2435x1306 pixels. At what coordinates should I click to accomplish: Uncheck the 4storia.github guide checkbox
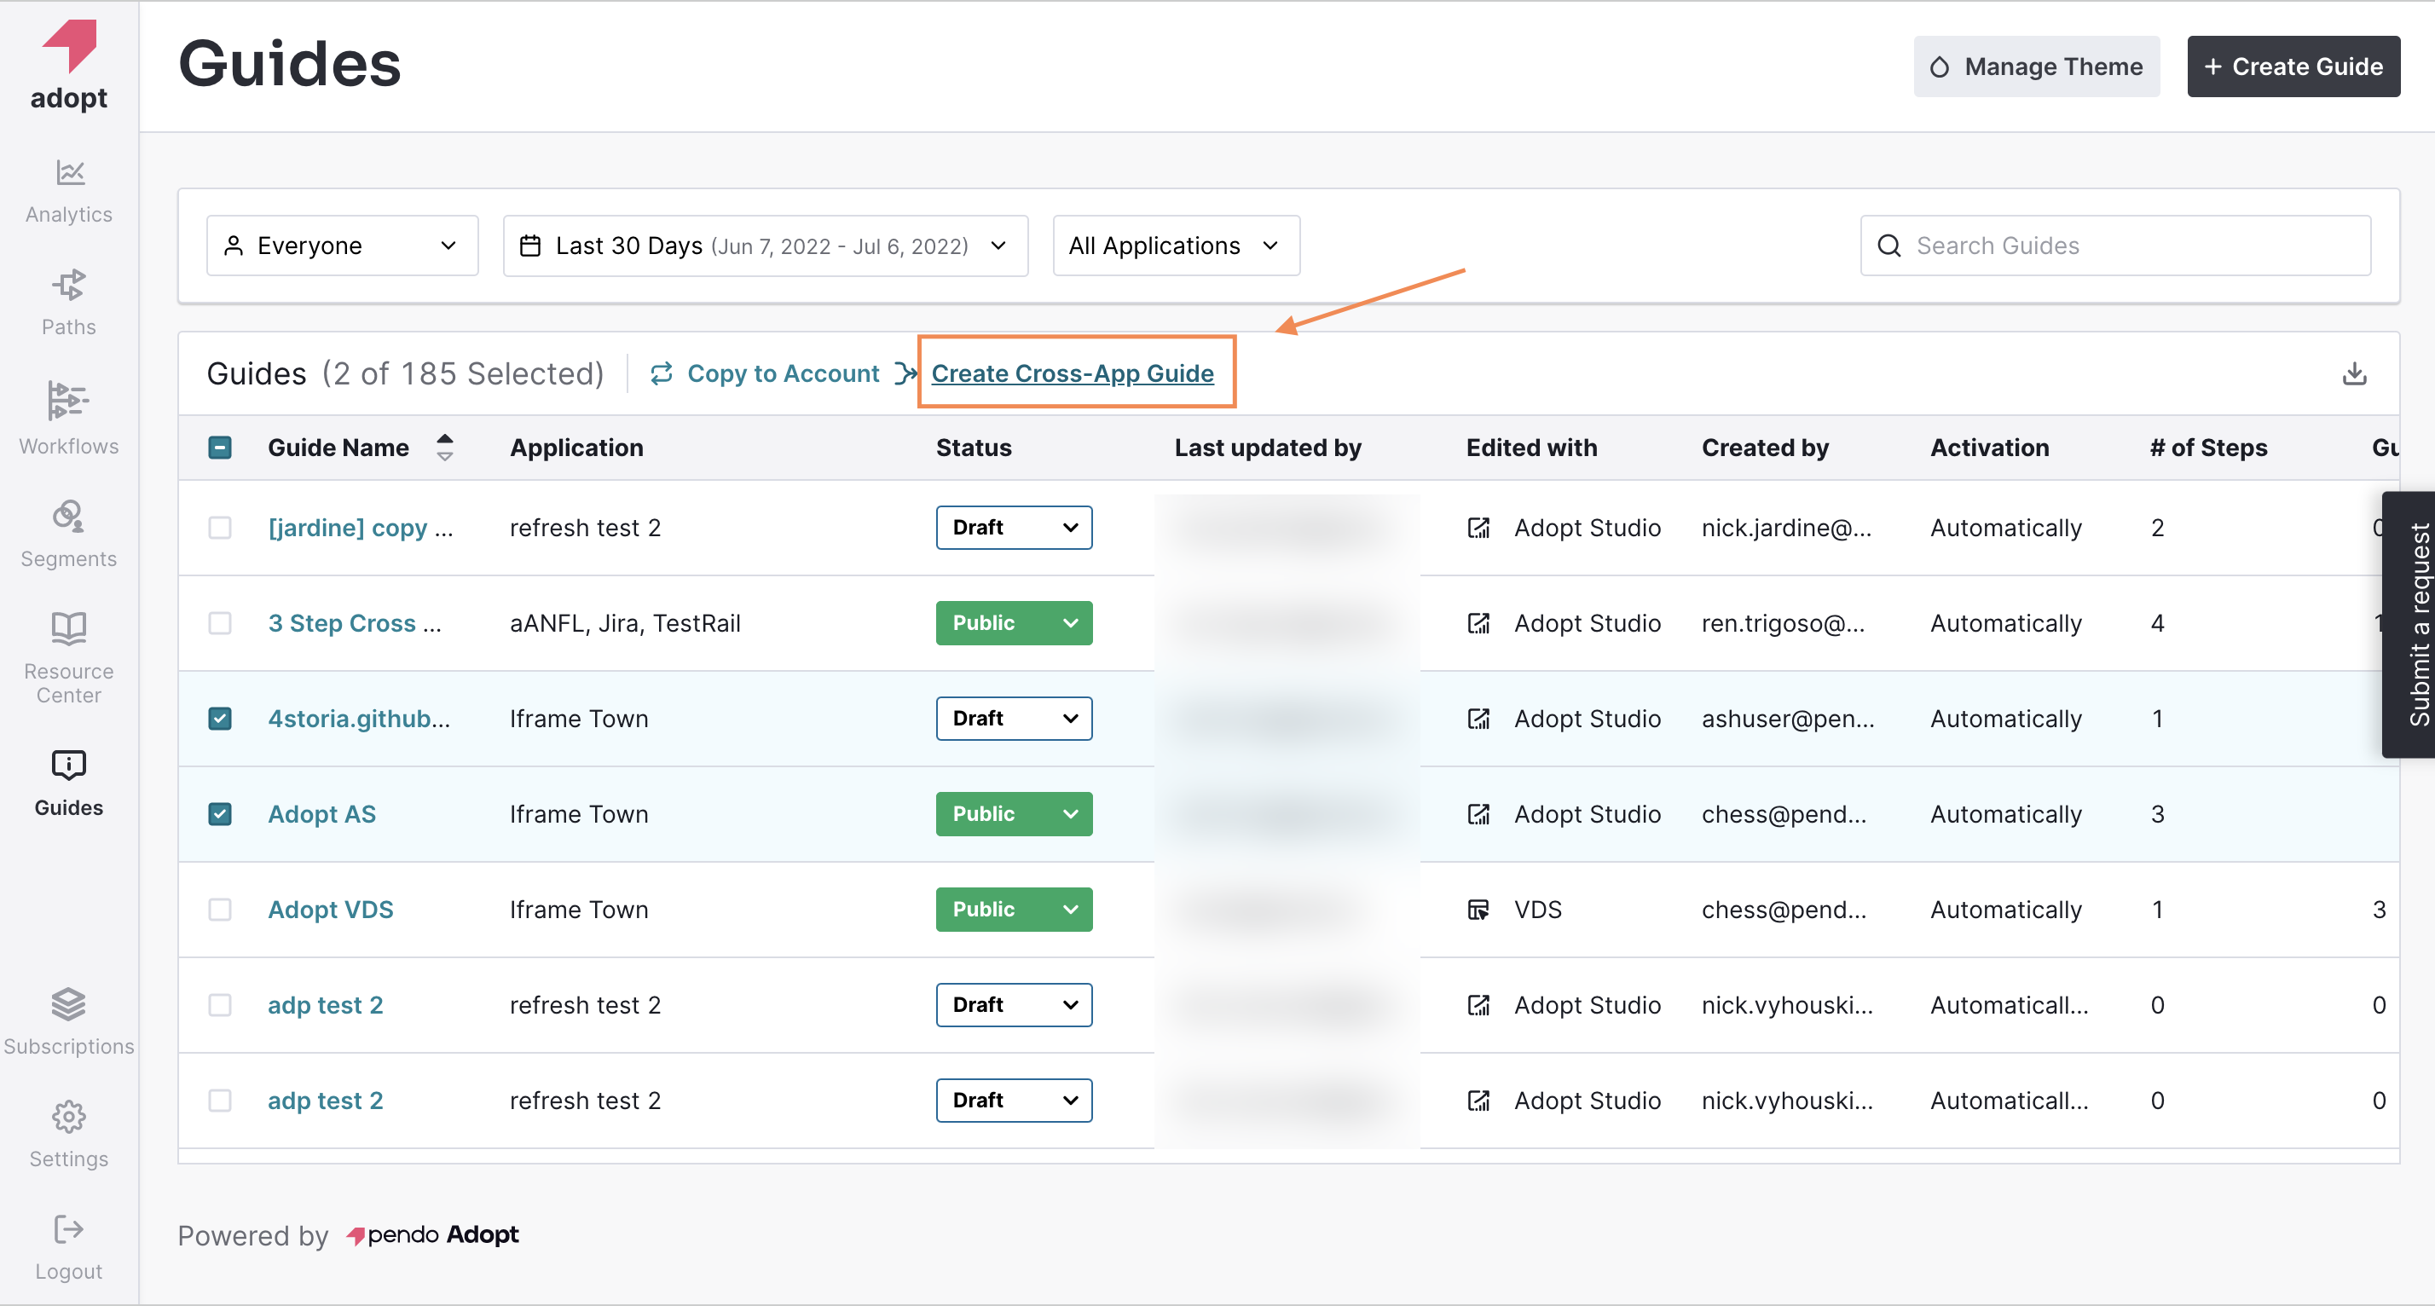[x=220, y=718]
